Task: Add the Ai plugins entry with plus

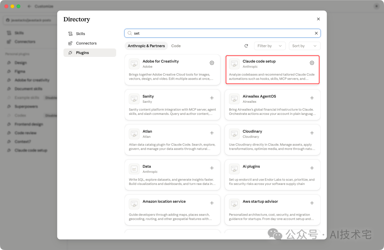Action: pos(312,168)
